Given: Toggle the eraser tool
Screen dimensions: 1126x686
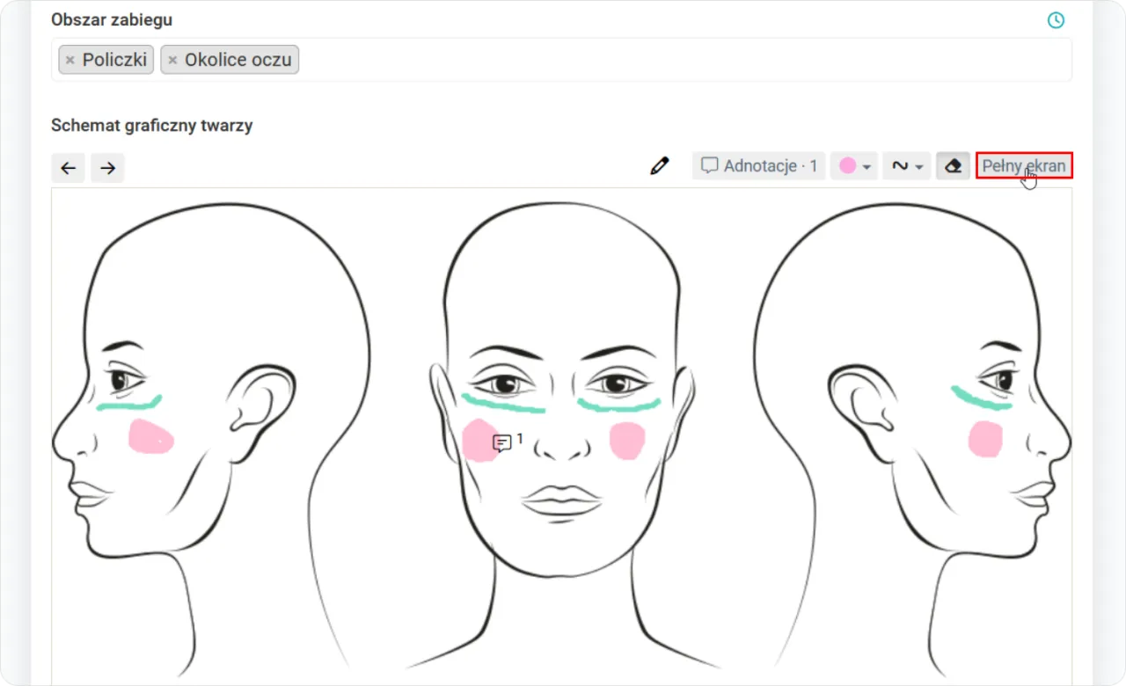Looking at the screenshot, I should pos(953,165).
